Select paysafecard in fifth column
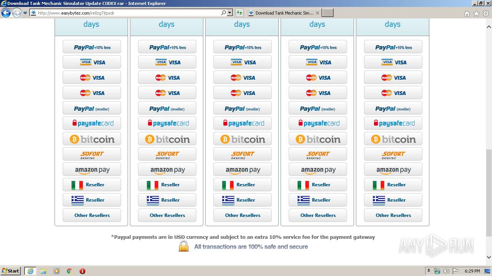The height and width of the screenshot is (276, 492). pos(393,123)
